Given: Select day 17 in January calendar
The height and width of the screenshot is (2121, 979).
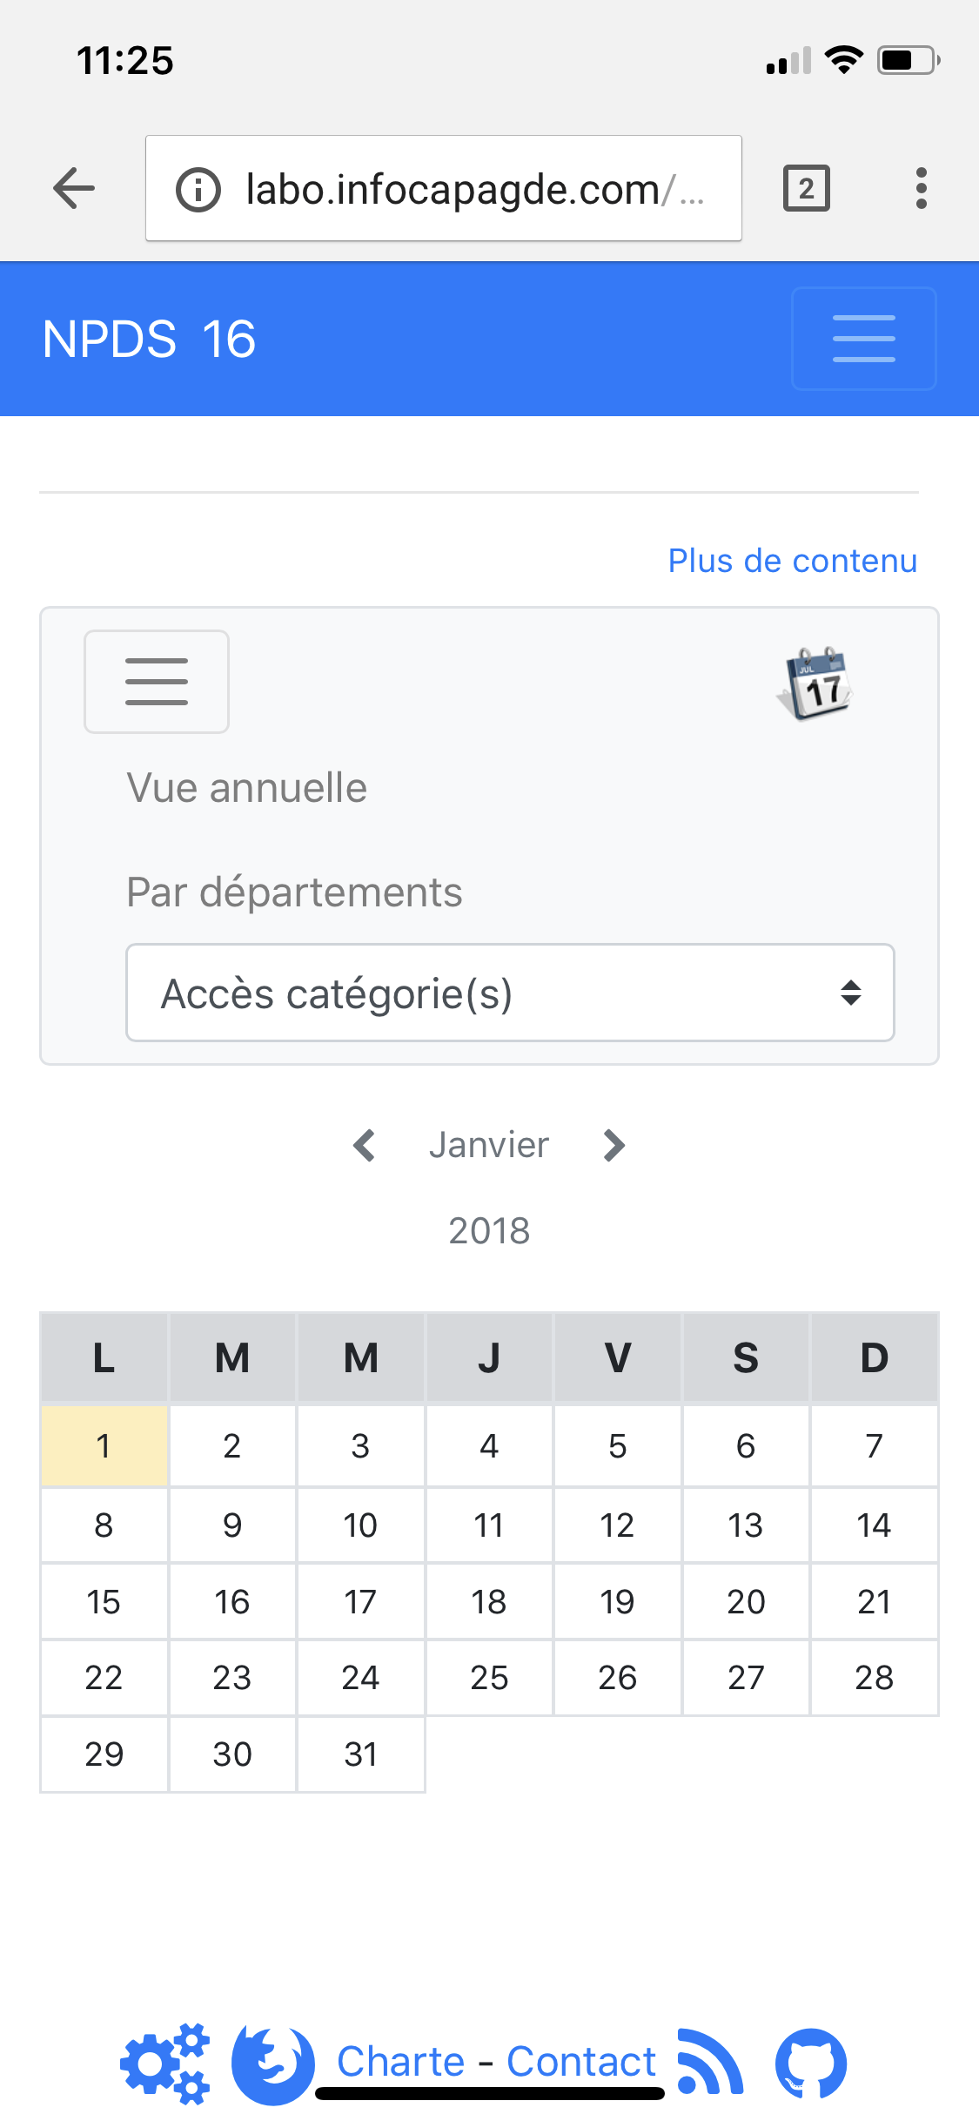Looking at the screenshot, I should [x=360, y=1601].
